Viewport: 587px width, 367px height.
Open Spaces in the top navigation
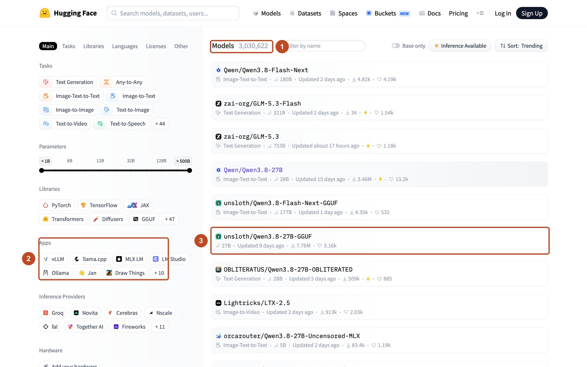tap(344, 13)
